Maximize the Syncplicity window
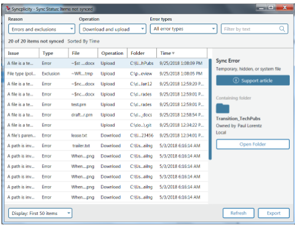This screenshot has height=225, width=295. [x=271, y=8]
